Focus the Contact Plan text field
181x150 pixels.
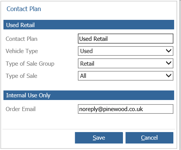pos(126,39)
